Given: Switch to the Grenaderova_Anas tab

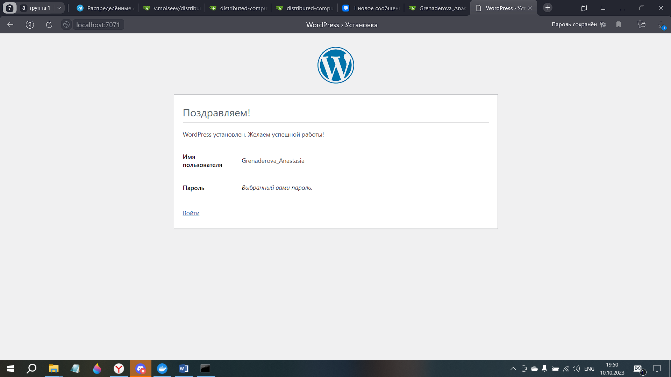Looking at the screenshot, I should 438,8.
